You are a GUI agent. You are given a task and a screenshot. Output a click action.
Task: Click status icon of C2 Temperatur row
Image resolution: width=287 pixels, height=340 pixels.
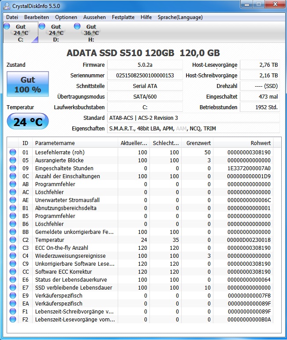point(13,240)
